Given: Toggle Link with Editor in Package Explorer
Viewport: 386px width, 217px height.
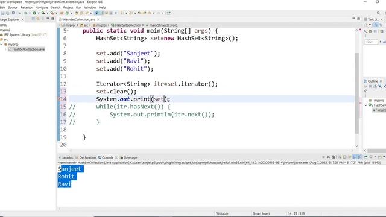Looking at the screenshot, I should 38,19.
